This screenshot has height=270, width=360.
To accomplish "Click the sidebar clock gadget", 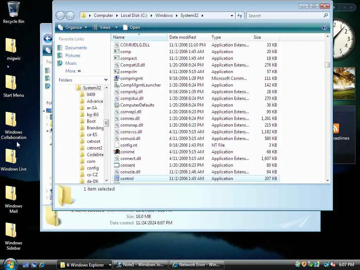I will 344,39.
